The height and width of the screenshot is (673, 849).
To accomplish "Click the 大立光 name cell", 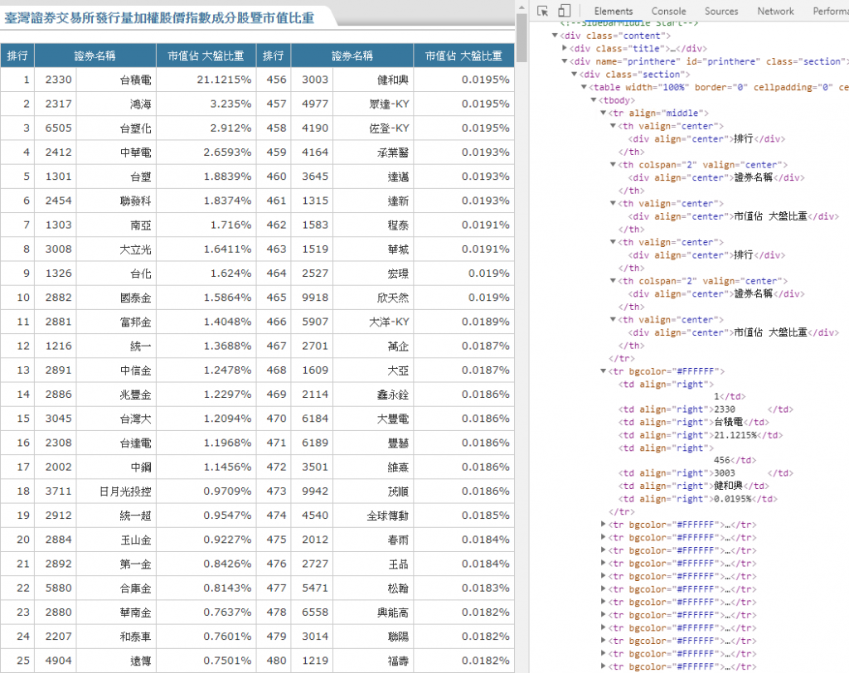I will pos(116,249).
